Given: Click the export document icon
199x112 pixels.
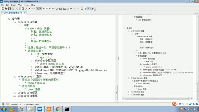Looking at the screenshot, I should tap(92, 9).
